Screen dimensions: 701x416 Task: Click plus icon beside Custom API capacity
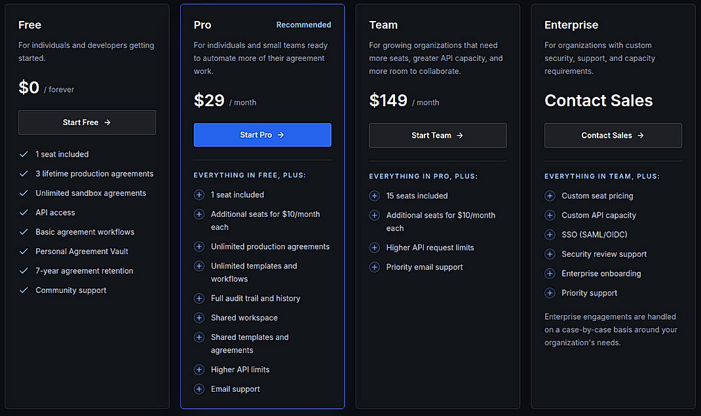point(550,216)
